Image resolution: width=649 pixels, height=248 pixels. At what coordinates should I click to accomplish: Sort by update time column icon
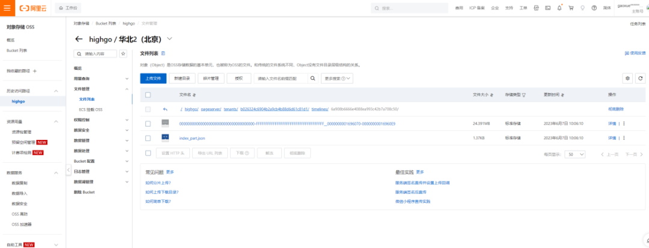(x=562, y=95)
